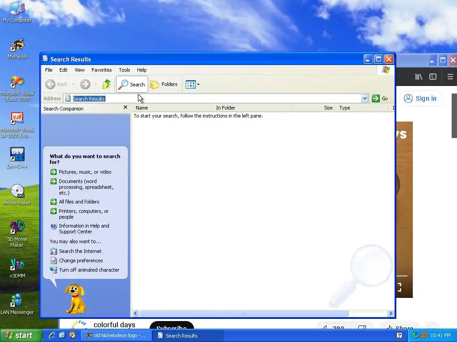Launch the LAN Messenger desktop shortcut
Screen dimensions: 457x342
click(17, 304)
